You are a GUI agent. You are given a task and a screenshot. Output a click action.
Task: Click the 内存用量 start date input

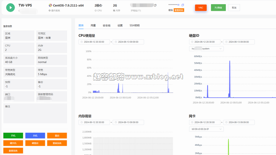click(x=94, y=122)
